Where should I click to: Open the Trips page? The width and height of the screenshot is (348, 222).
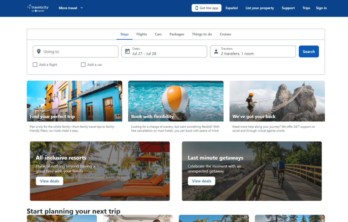306,8
